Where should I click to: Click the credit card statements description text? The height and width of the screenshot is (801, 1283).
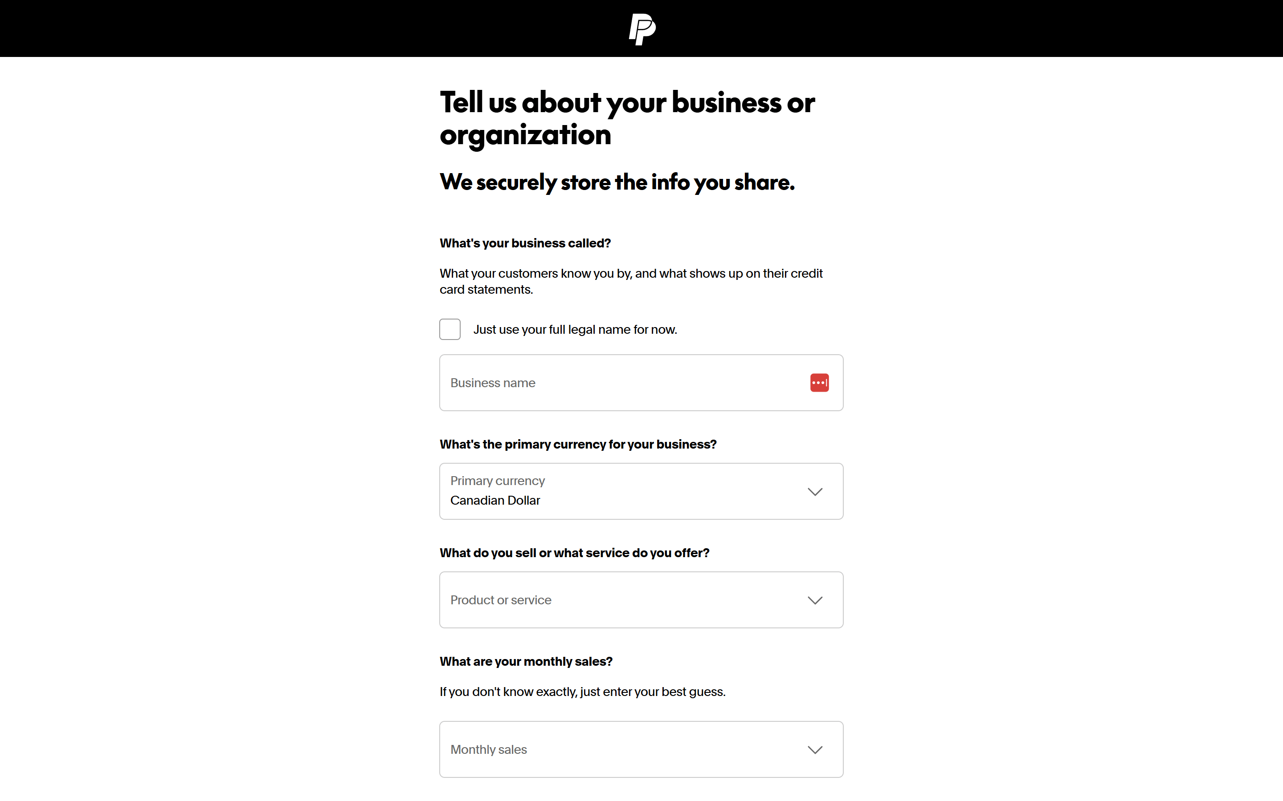(x=631, y=281)
